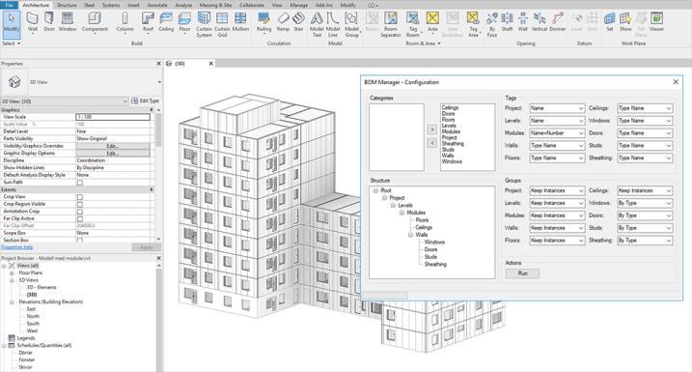Select the Shaft opening tool
The width and height of the screenshot is (692, 372).
click(x=507, y=22)
